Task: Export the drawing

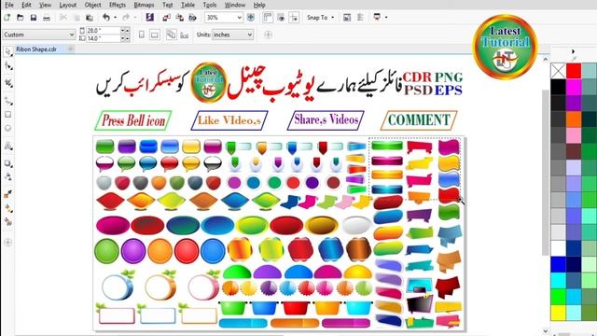Action: [179, 18]
